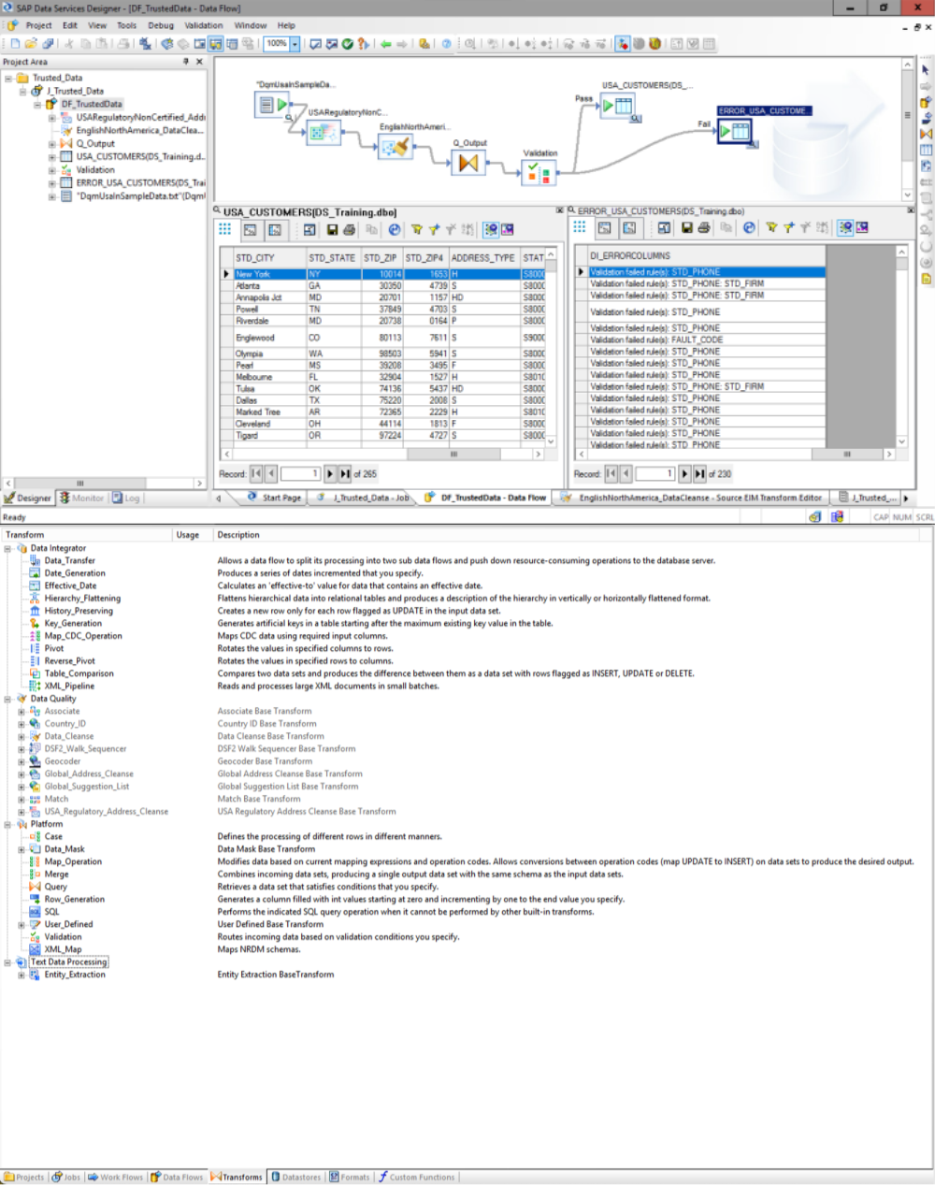The width and height of the screenshot is (935, 1185).
Task: Expand the Associate transform node
Action: pos(22,711)
